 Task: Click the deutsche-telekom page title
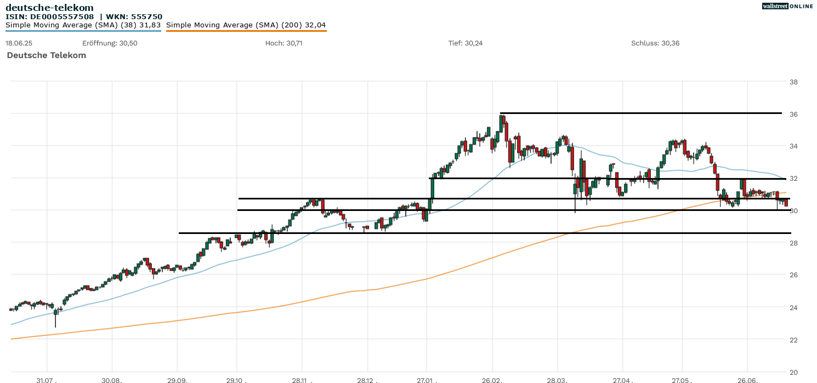coord(49,8)
